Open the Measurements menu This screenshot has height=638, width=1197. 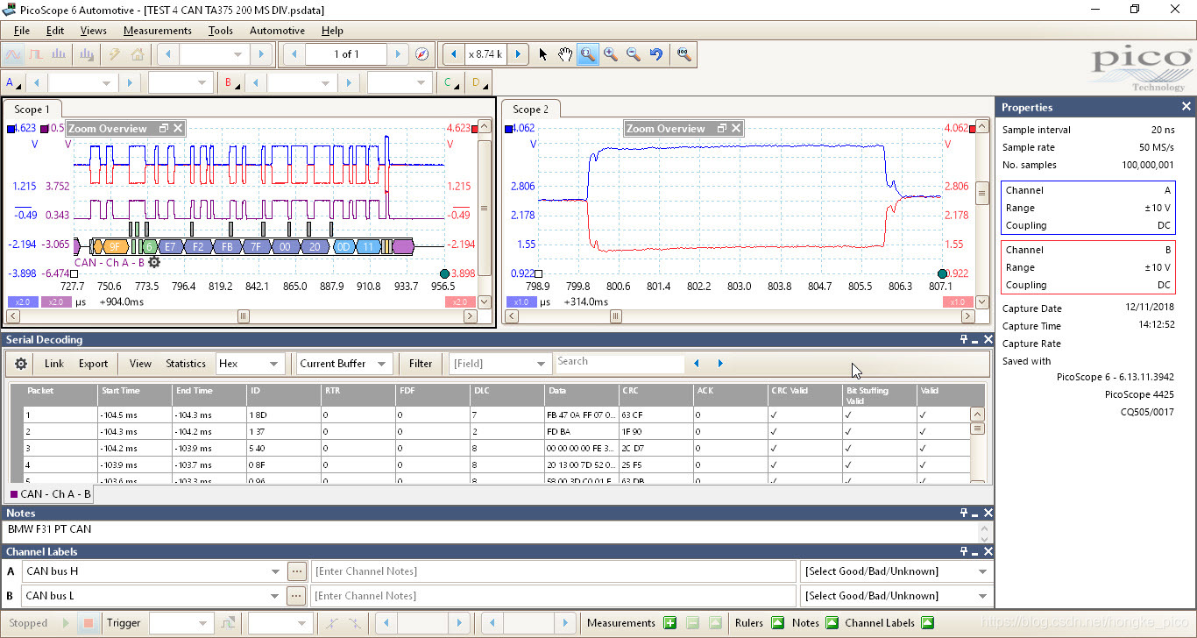[x=157, y=30]
